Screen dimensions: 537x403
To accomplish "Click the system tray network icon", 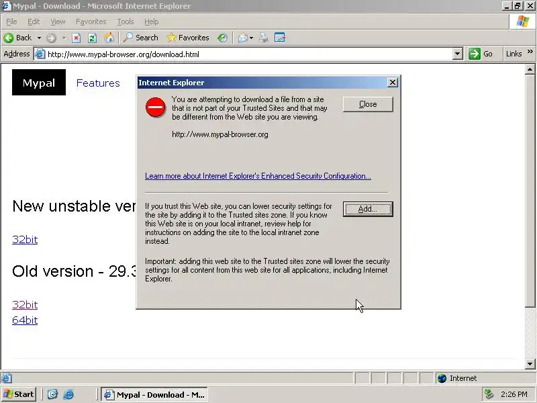I will click(x=489, y=395).
